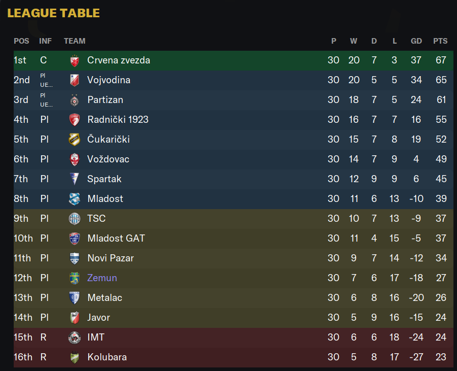Open the Zemun team name link
457x371 pixels.
[x=102, y=278]
